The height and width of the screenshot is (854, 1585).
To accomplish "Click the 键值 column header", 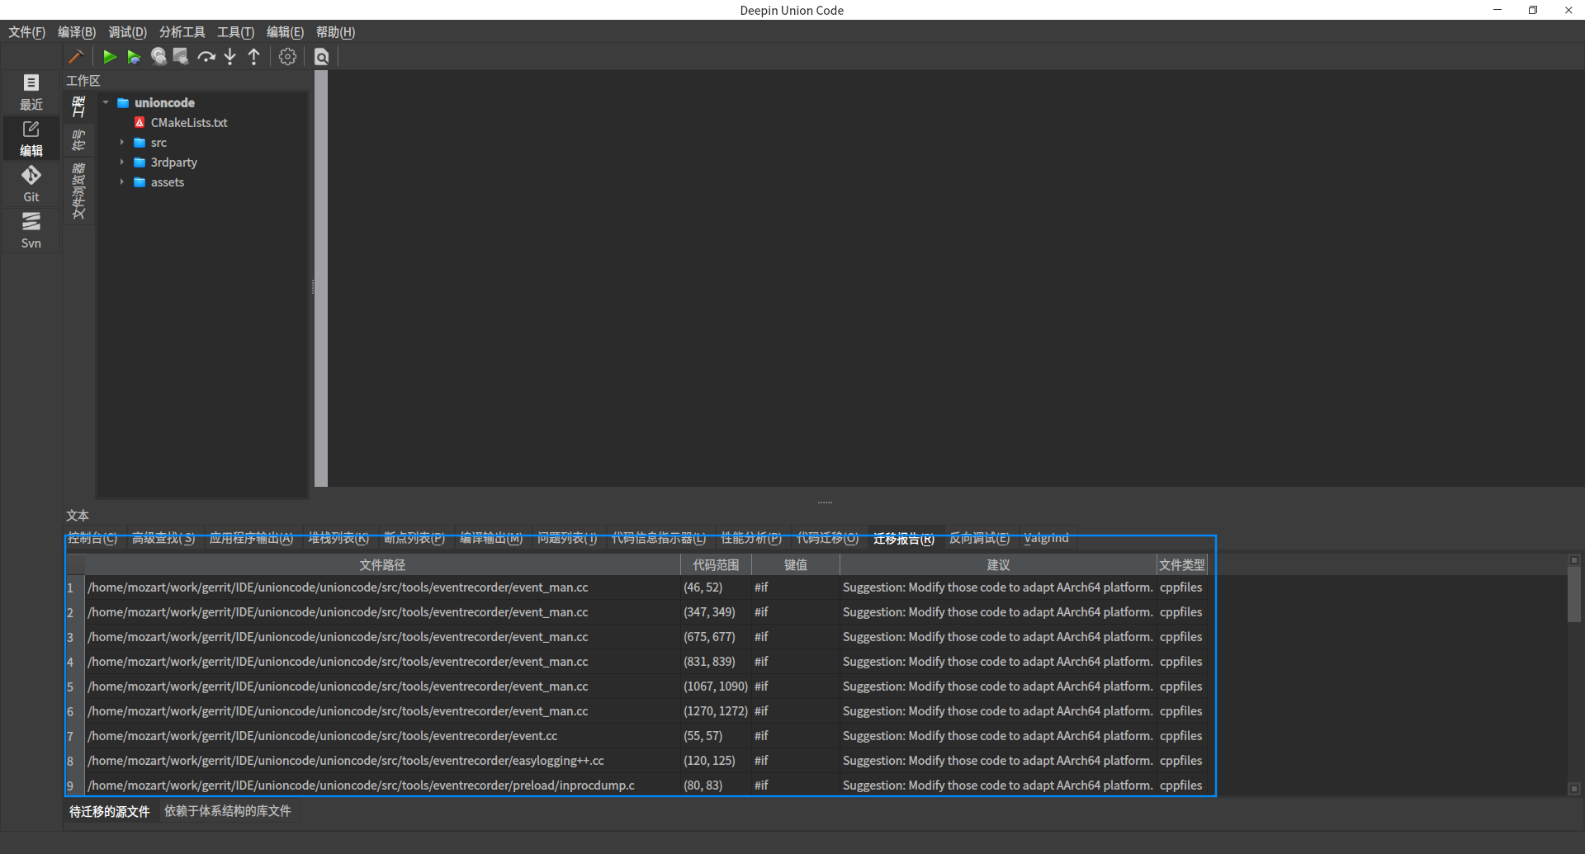I will coord(796,564).
